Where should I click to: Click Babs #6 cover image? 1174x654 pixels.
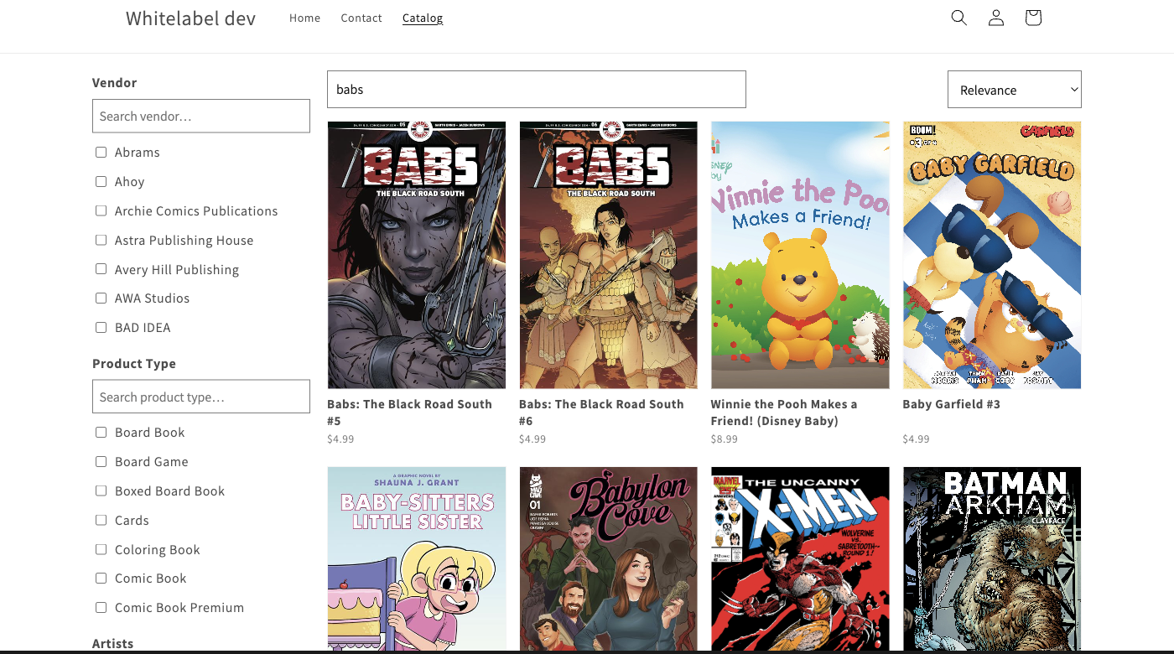pos(609,255)
